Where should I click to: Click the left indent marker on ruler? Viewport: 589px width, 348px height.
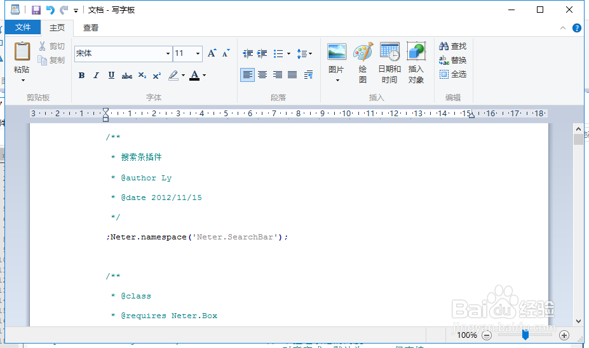tap(105, 114)
